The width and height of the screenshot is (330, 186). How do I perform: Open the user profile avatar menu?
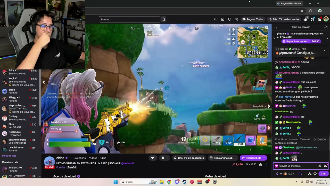coord(326,19)
